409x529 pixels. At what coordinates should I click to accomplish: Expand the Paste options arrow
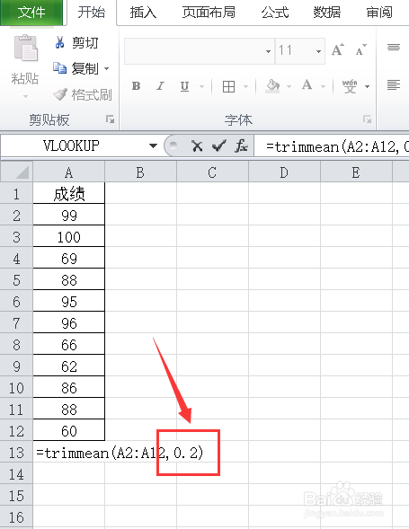pos(25,97)
